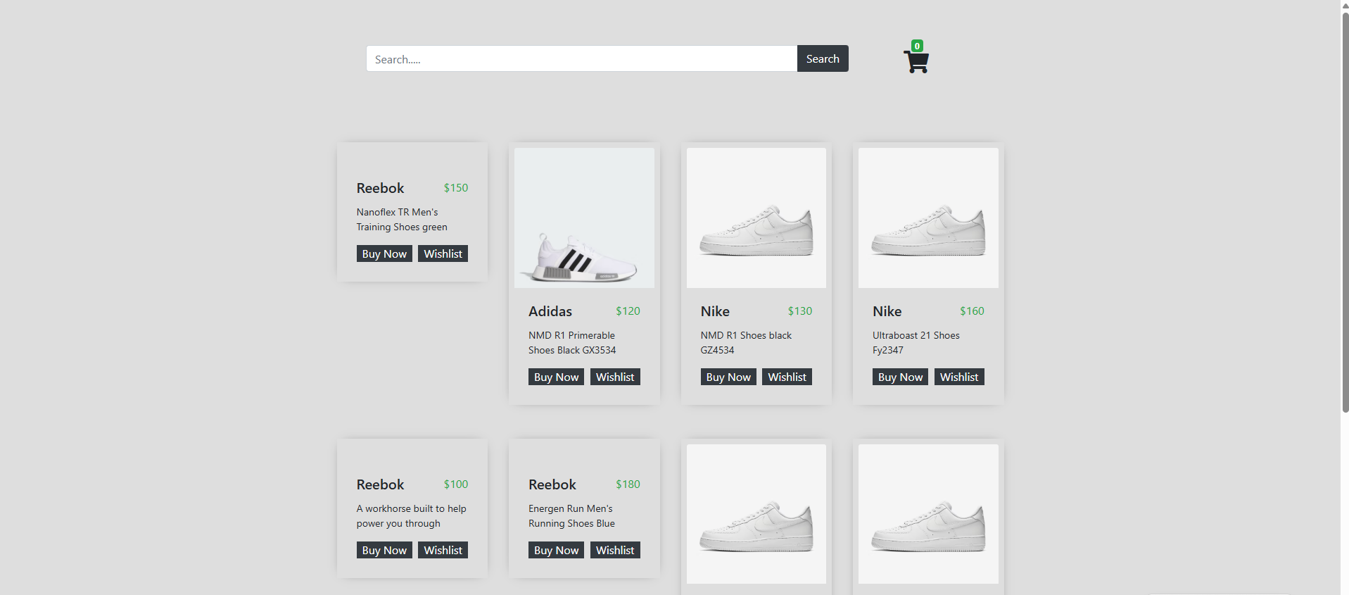
Task: Click 'NMD R1 Primerable Shoes Black GX3534' text
Action: (572, 343)
